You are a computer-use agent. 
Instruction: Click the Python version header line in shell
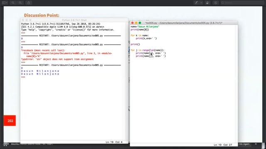61,24
